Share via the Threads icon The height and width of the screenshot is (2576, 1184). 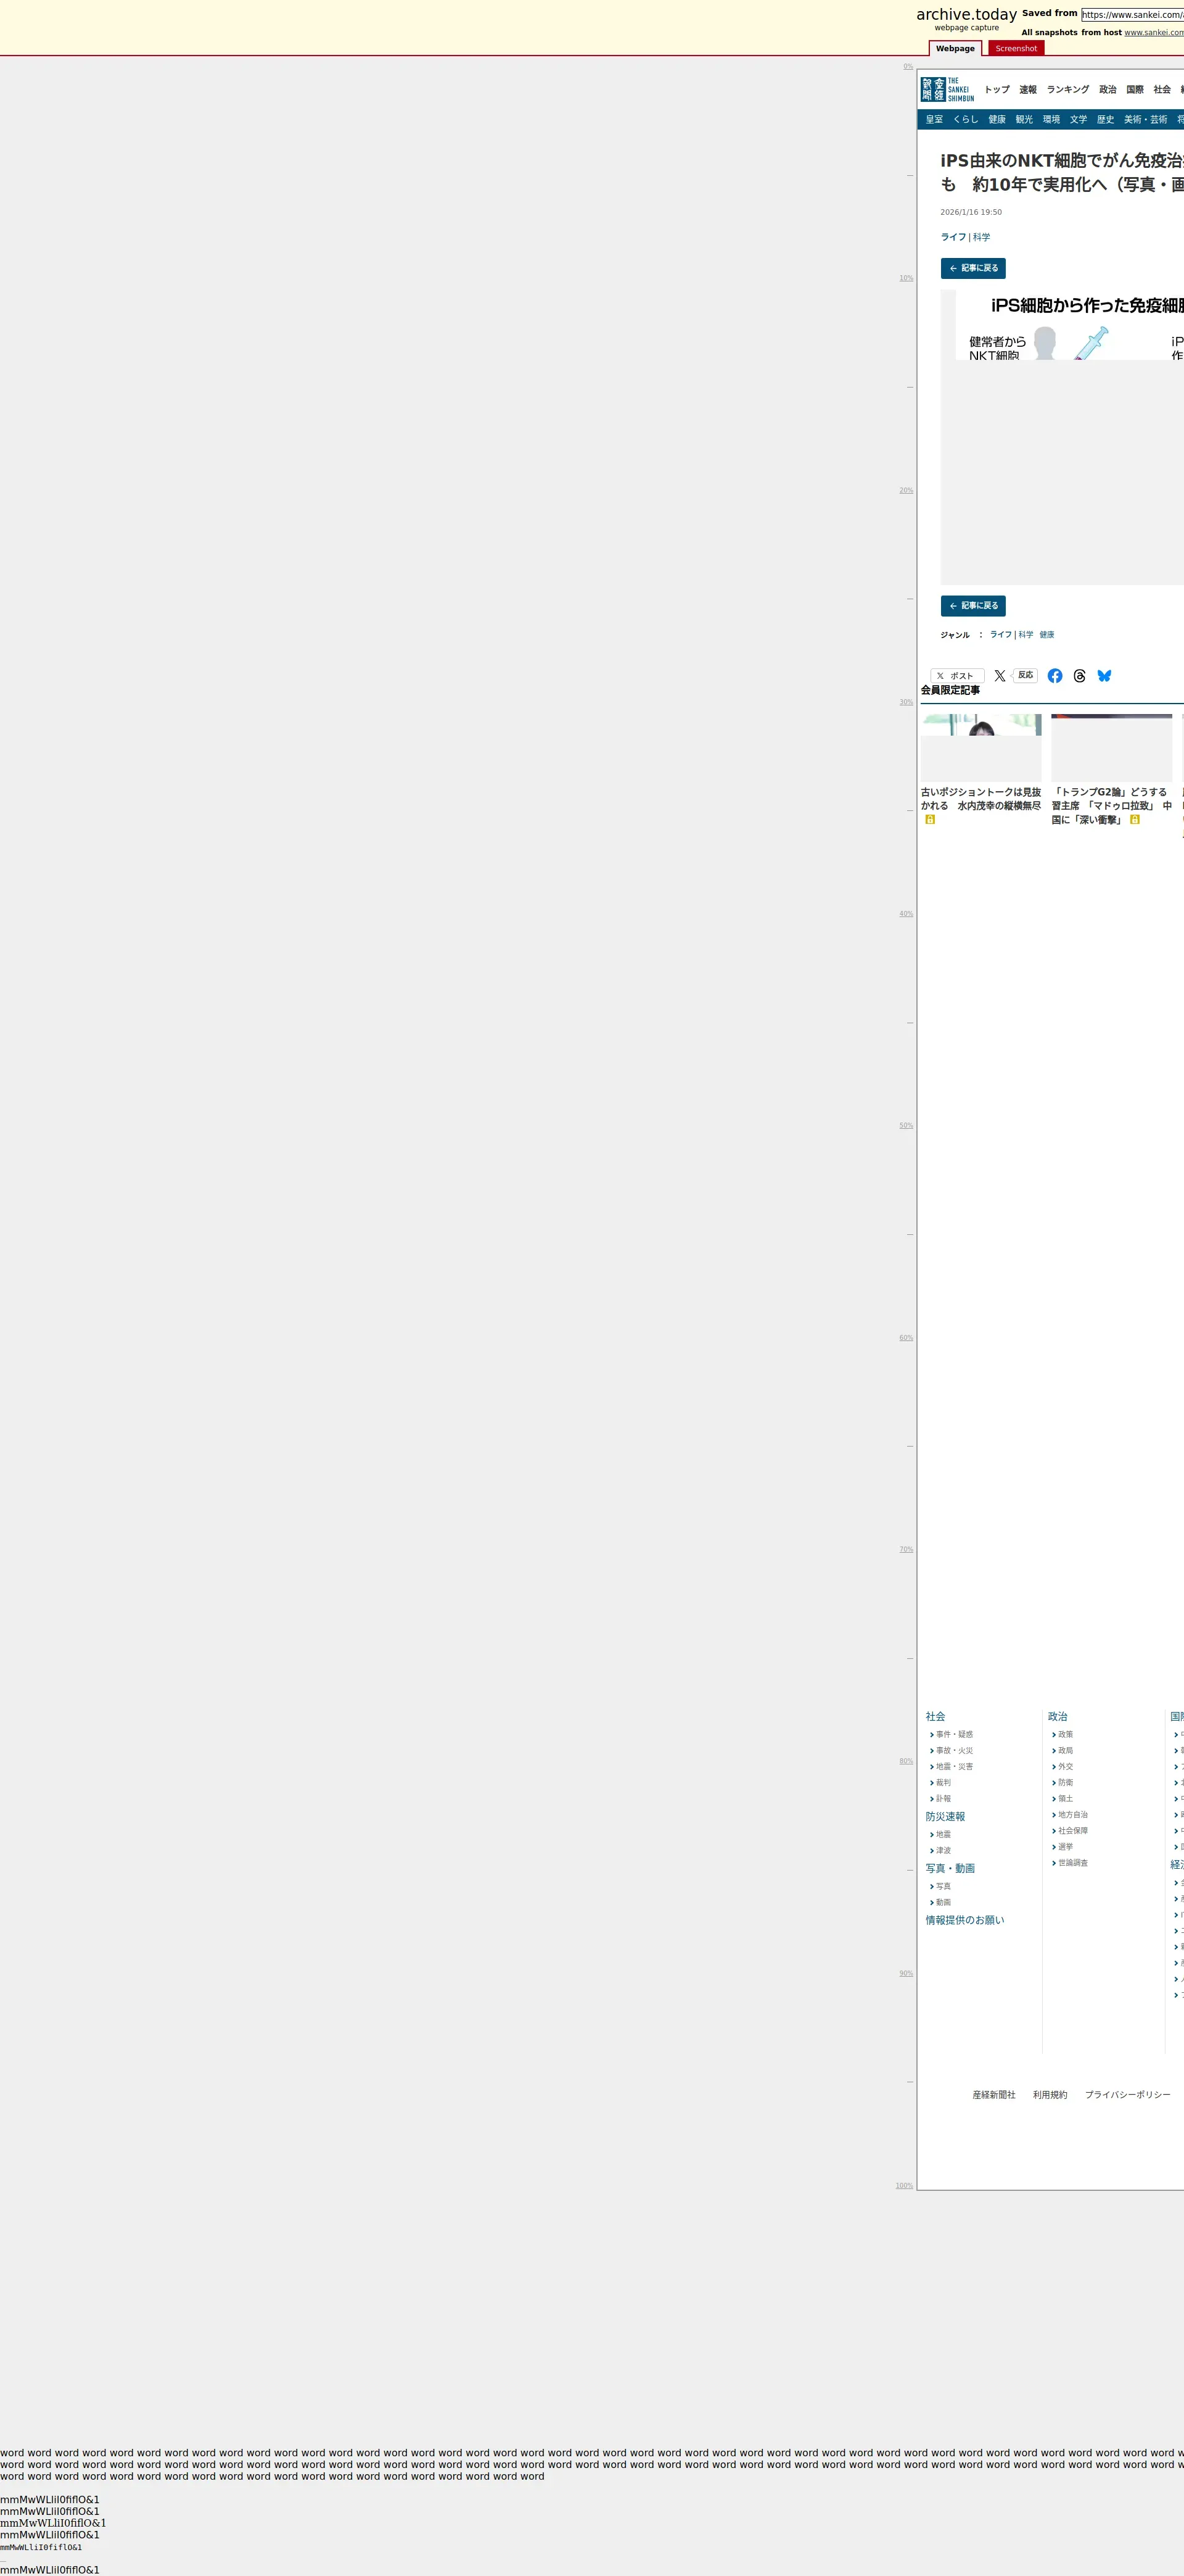click(x=1079, y=676)
